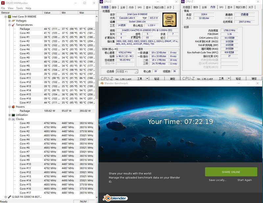Click the Socket 2066 LGA field
263x203 pixels.
pyautogui.click(x=137, y=21)
